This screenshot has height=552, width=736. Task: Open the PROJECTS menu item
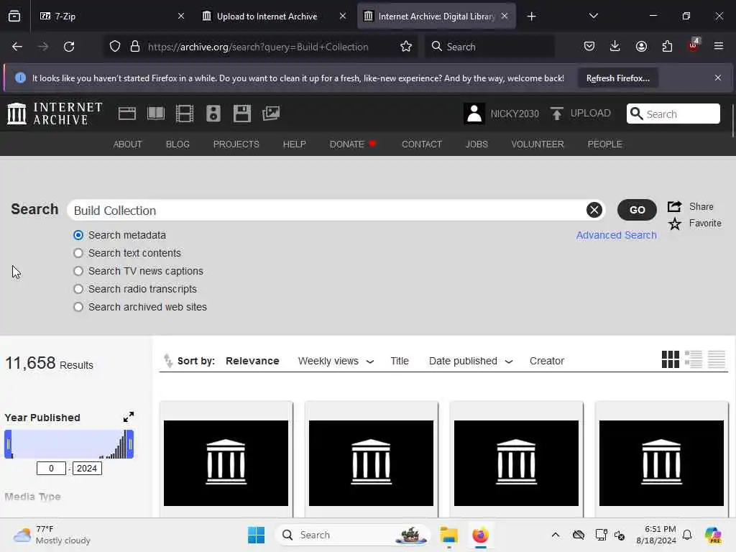pos(236,144)
